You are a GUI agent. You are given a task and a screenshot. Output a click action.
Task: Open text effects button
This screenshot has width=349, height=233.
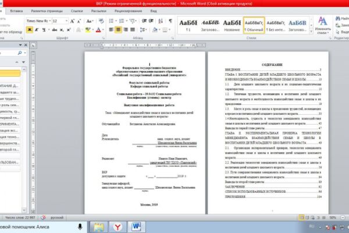coord(79,30)
